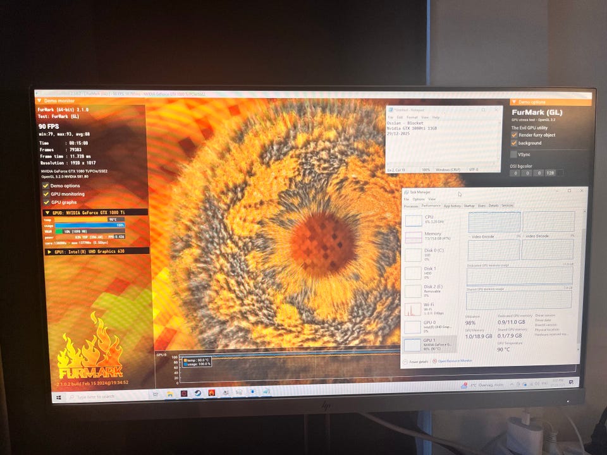Collapse the Demo options panel header
This screenshot has height=455, width=607.
(513, 101)
